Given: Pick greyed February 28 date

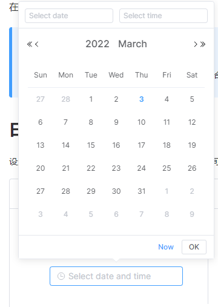Looking at the screenshot, I should click(x=65, y=99).
